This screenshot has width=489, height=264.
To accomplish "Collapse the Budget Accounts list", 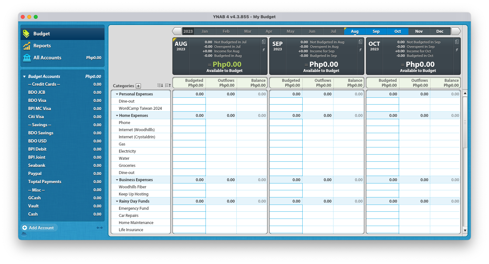I will (x=24, y=77).
